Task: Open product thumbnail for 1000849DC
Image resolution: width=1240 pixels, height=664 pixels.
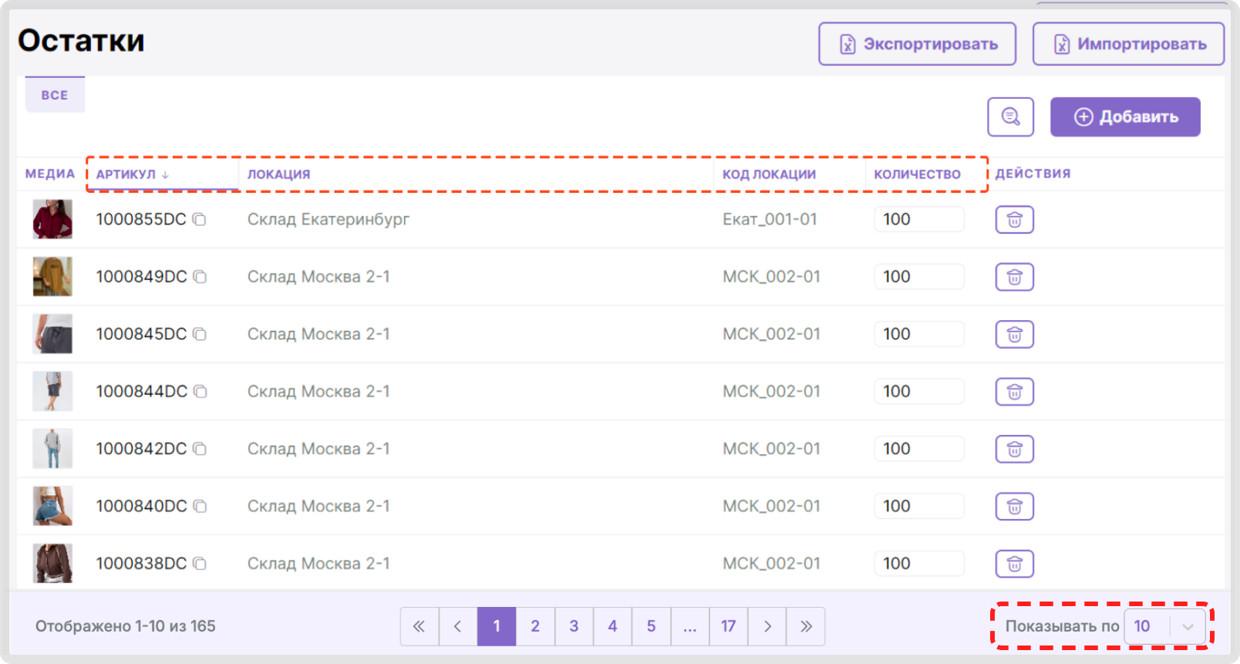Action: pyautogui.click(x=52, y=276)
